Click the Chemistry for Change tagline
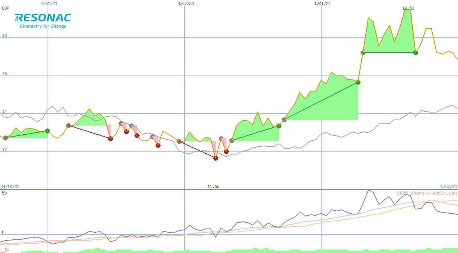The width and height of the screenshot is (458, 253). (x=43, y=26)
